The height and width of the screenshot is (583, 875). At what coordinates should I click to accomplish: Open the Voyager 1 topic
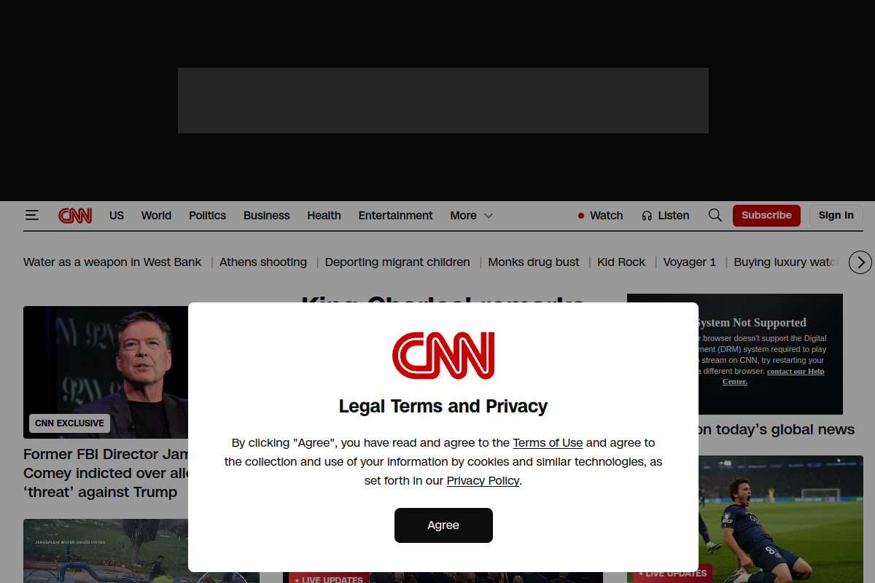coord(690,262)
